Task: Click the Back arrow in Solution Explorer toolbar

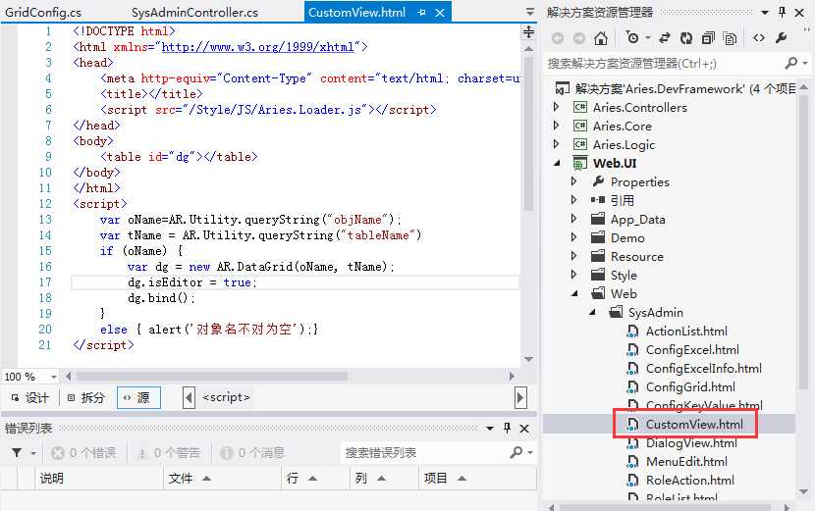Action: (x=558, y=38)
